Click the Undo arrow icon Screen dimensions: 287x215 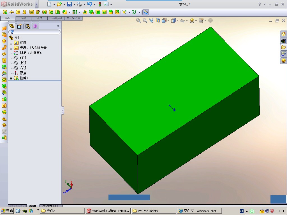click(89, 4)
